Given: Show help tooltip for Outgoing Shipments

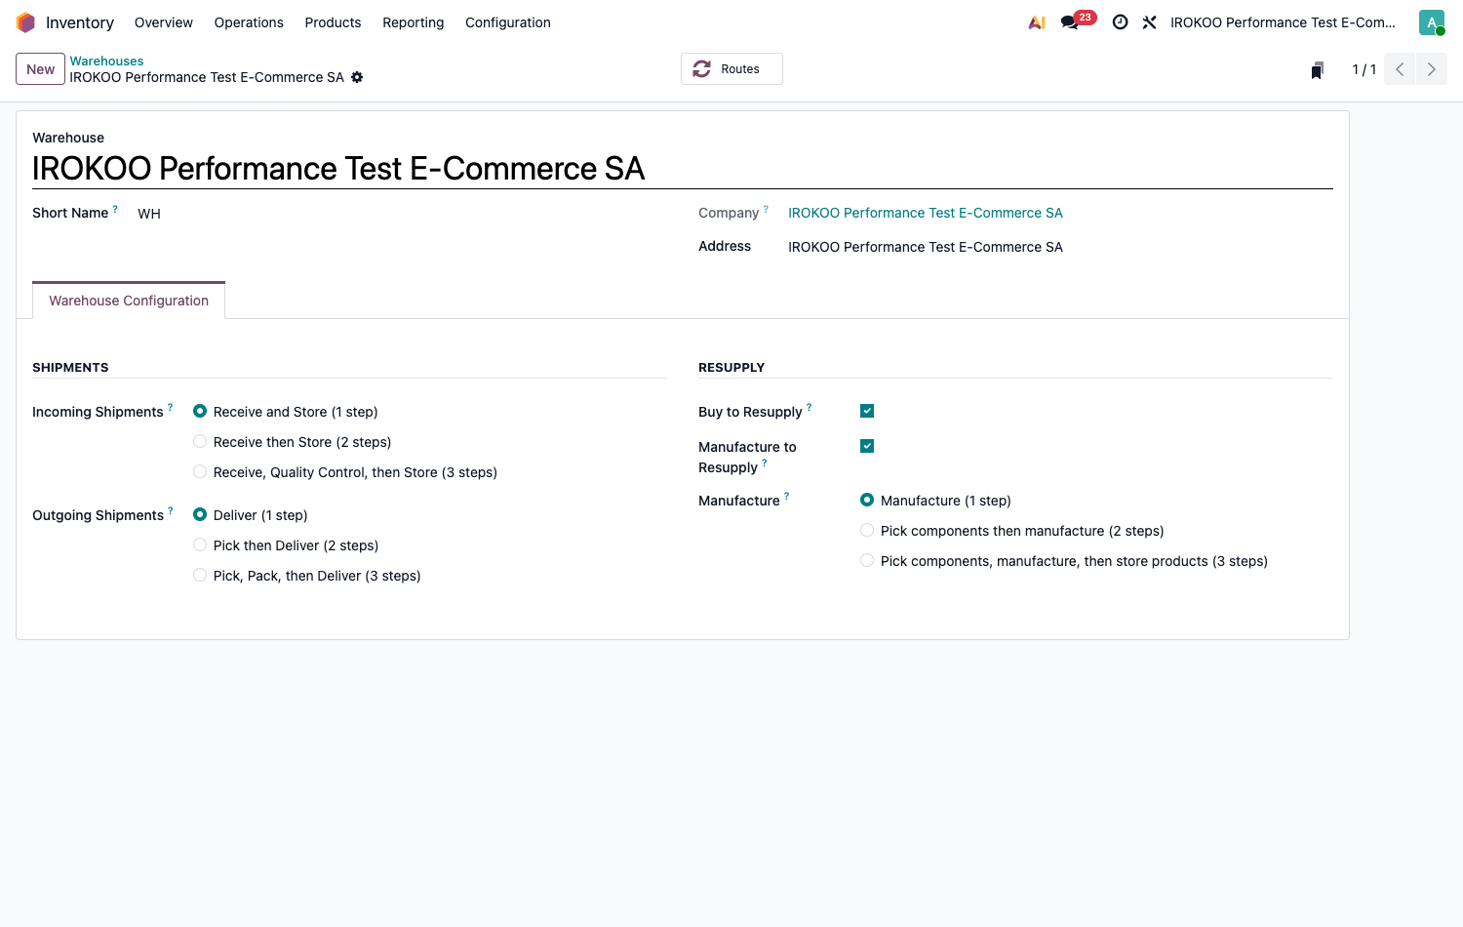Looking at the screenshot, I should click(x=171, y=511).
